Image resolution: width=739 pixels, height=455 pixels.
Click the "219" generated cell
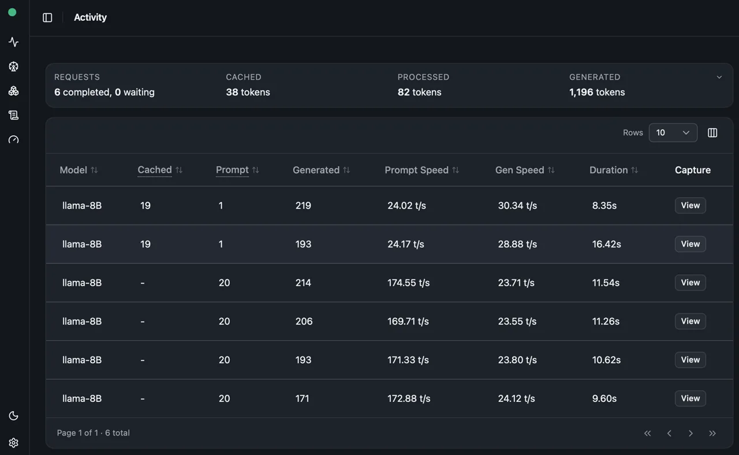click(303, 206)
